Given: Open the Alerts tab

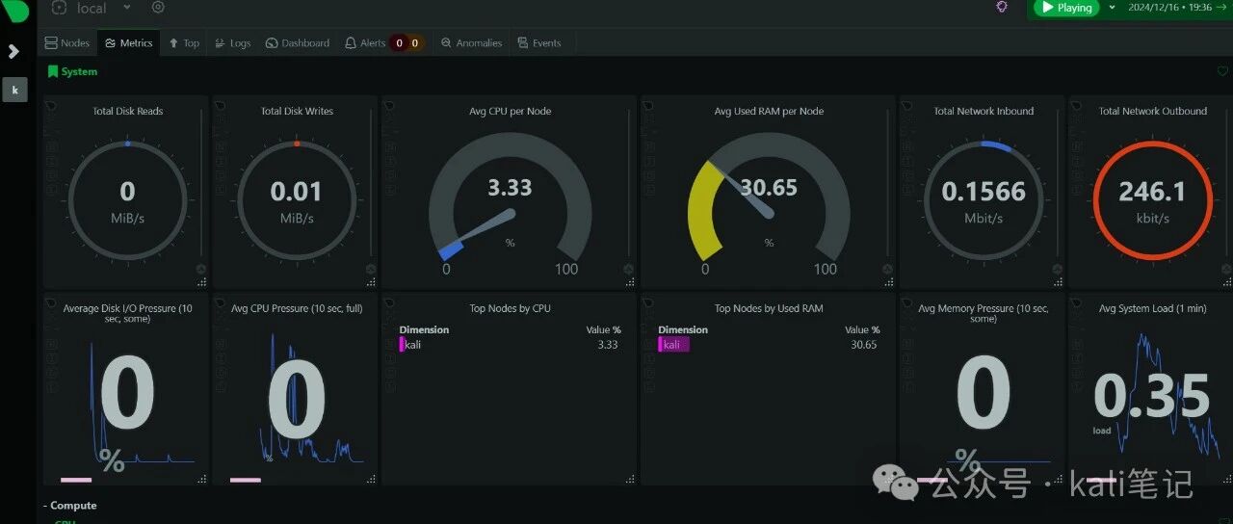Looking at the screenshot, I should click(365, 43).
